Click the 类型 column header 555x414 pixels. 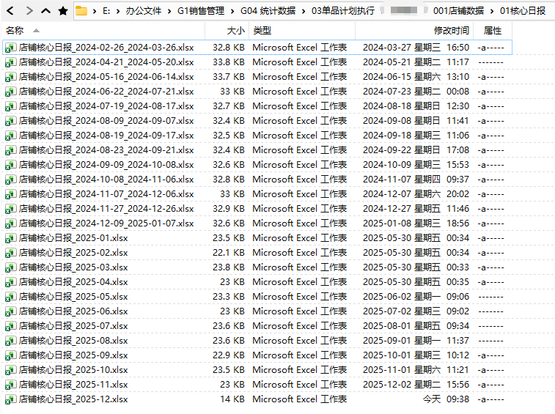coord(262,31)
